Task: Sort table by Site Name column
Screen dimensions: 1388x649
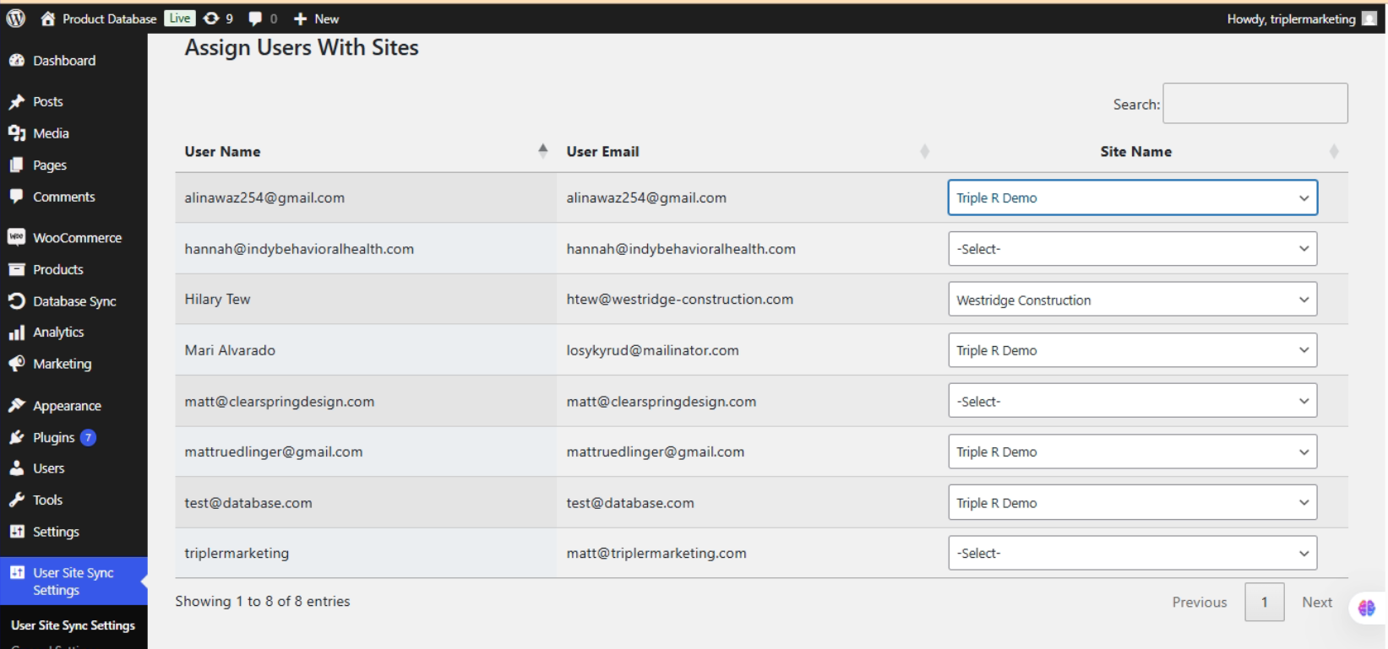Action: point(1135,152)
